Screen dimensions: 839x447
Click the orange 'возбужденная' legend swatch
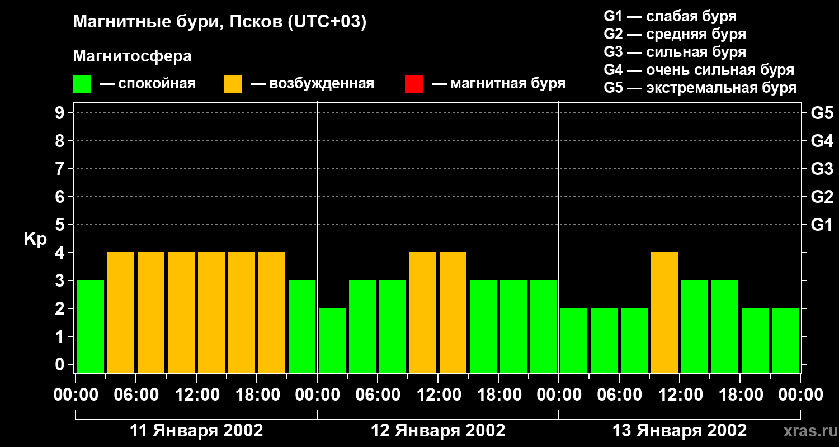pyautogui.click(x=233, y=84)
